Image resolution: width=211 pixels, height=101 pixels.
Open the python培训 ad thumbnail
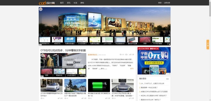107,41
